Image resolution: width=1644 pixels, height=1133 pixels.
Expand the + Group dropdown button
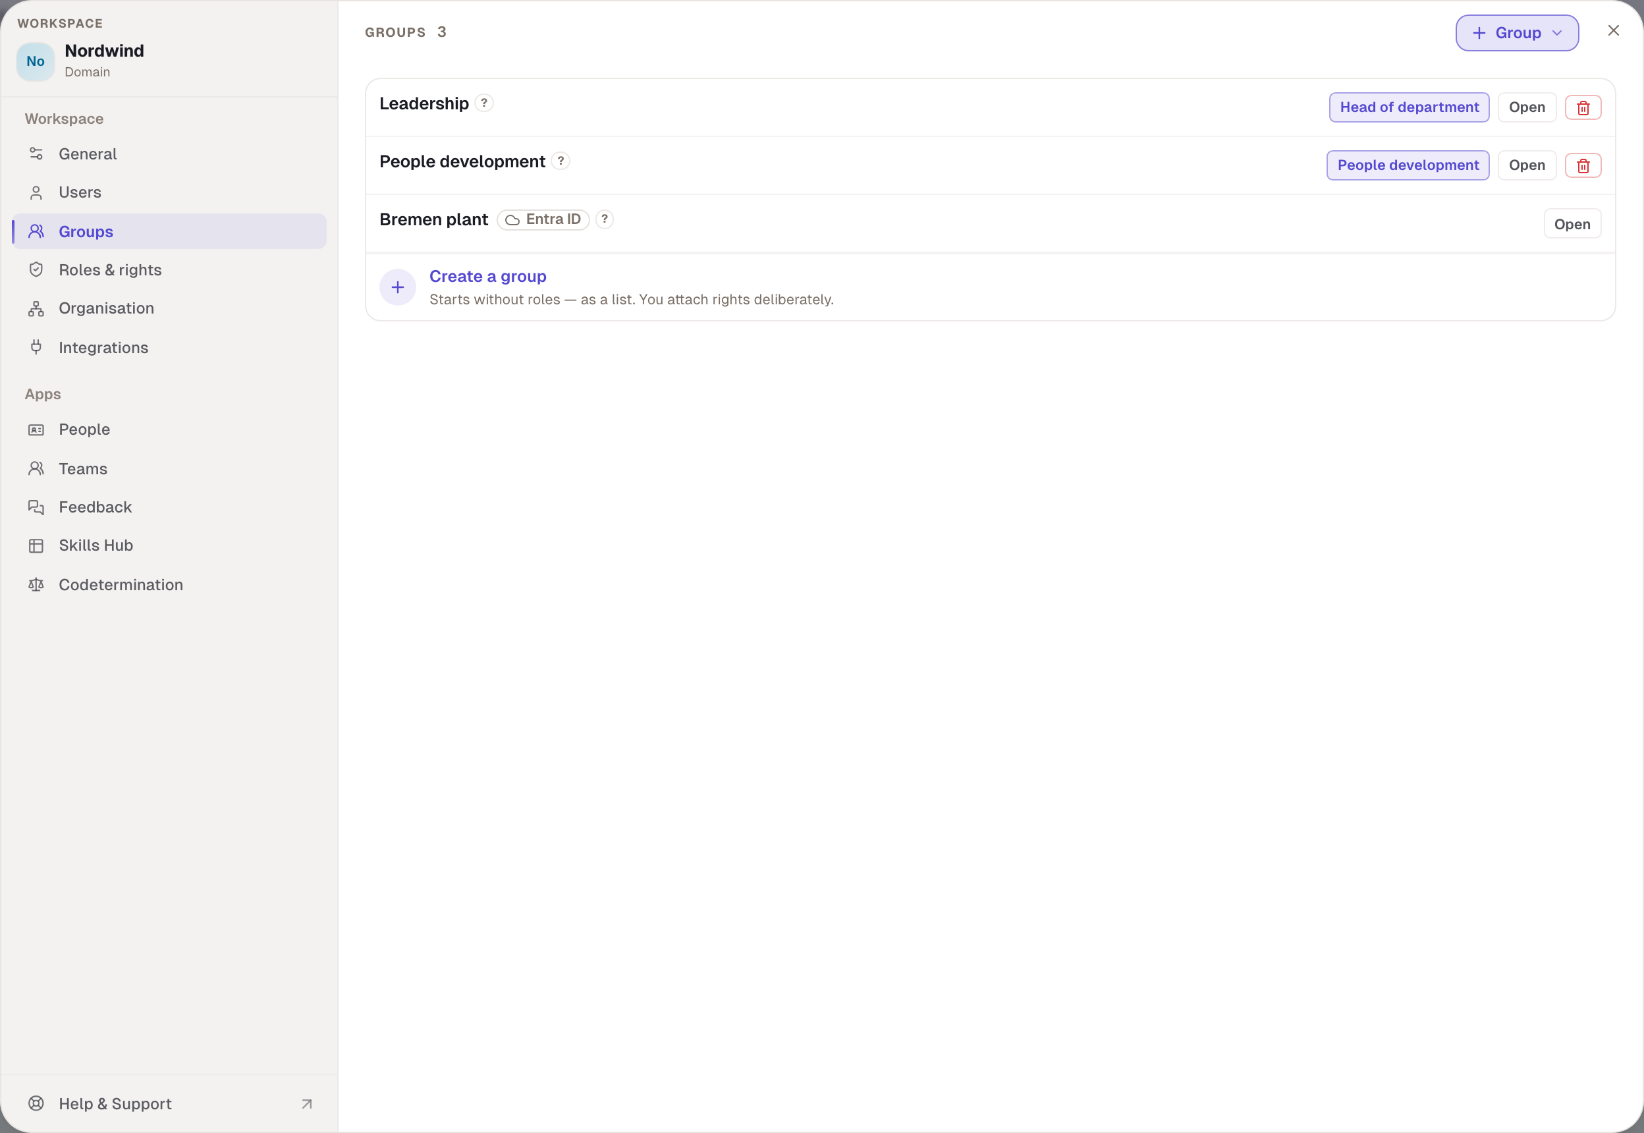pos(1517,33)
